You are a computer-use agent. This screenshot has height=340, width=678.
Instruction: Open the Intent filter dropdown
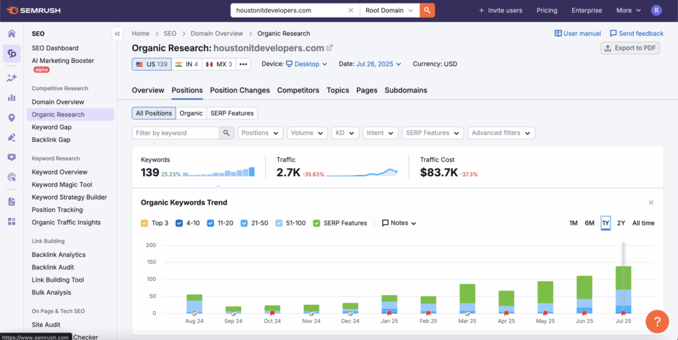pyautogui.click(x=381, y=133)
